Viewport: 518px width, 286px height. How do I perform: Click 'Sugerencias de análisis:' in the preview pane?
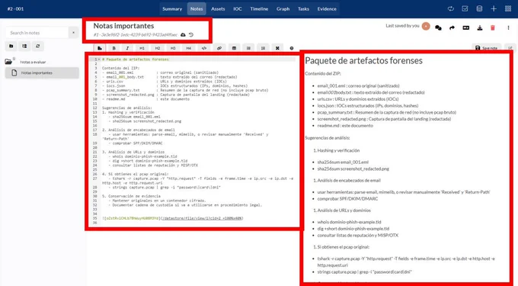[x=327, y=138]
